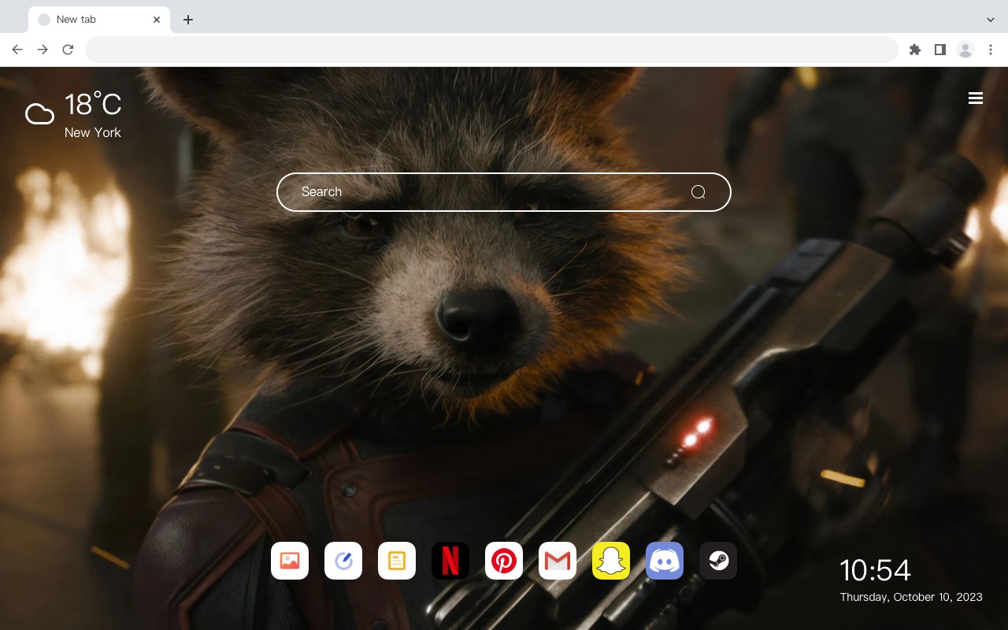The height and width of the screenshot is (630, 1008).
Task: Expand the tab search chevron
Action: pyautogui.click(x=991, y=20)
